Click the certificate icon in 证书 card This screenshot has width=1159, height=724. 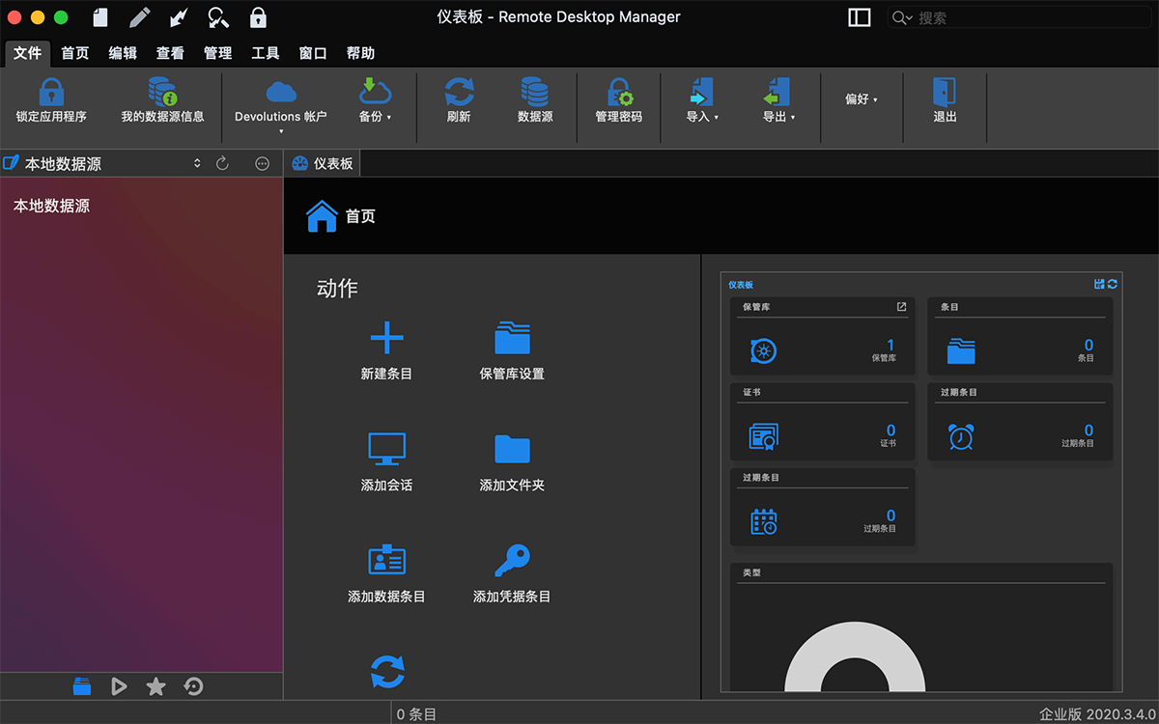click(763, 437)
